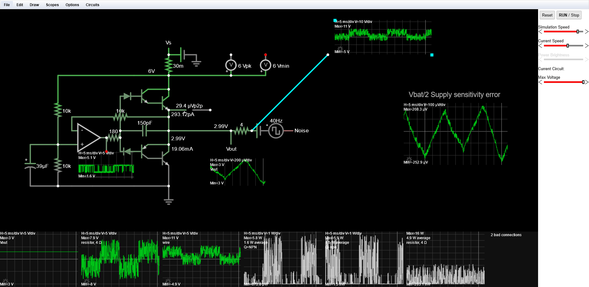Select the lower 10k divider resistor
589x287 pixels.
(58, 165)
